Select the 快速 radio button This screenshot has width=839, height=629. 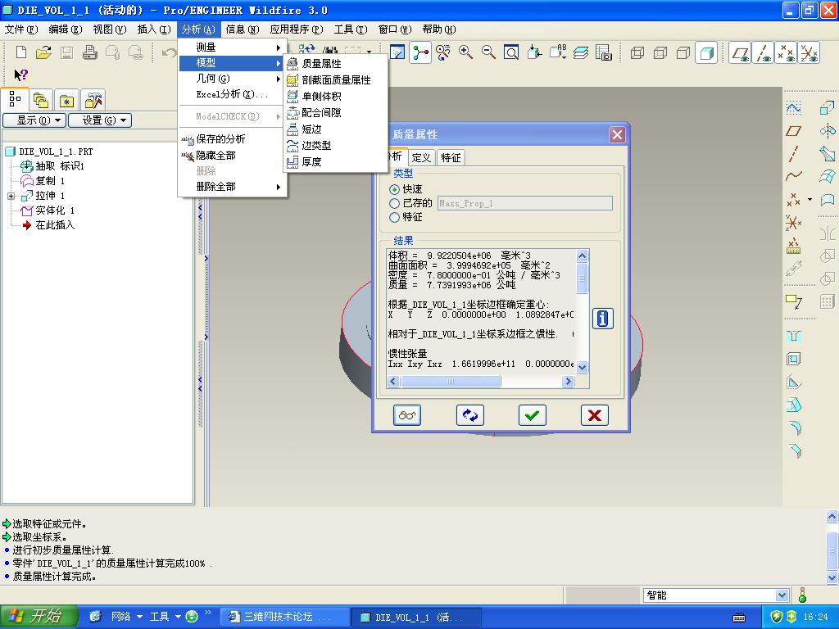tap(394, 189)
